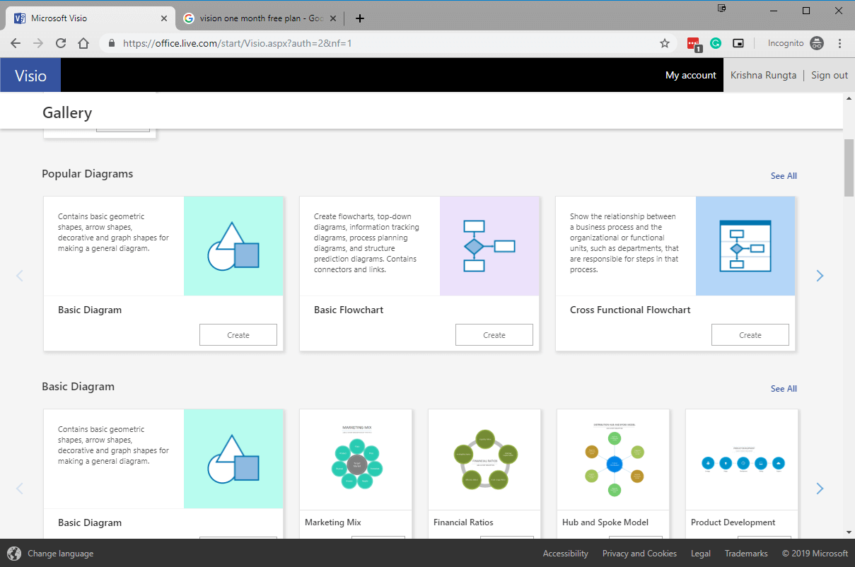
Task: Reload the page with the refresh icon
Action: tap(61, 43)
